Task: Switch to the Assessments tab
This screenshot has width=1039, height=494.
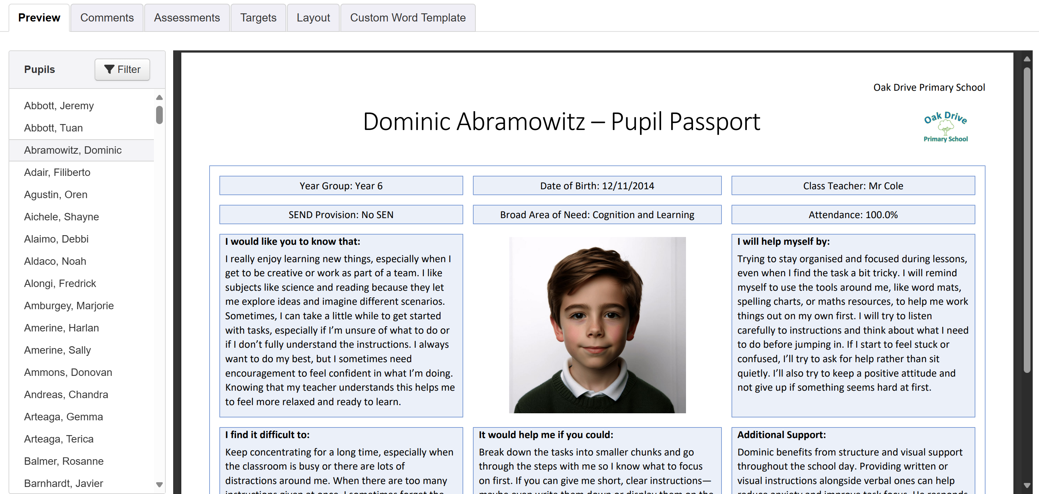Action: [x=187, y=18]
